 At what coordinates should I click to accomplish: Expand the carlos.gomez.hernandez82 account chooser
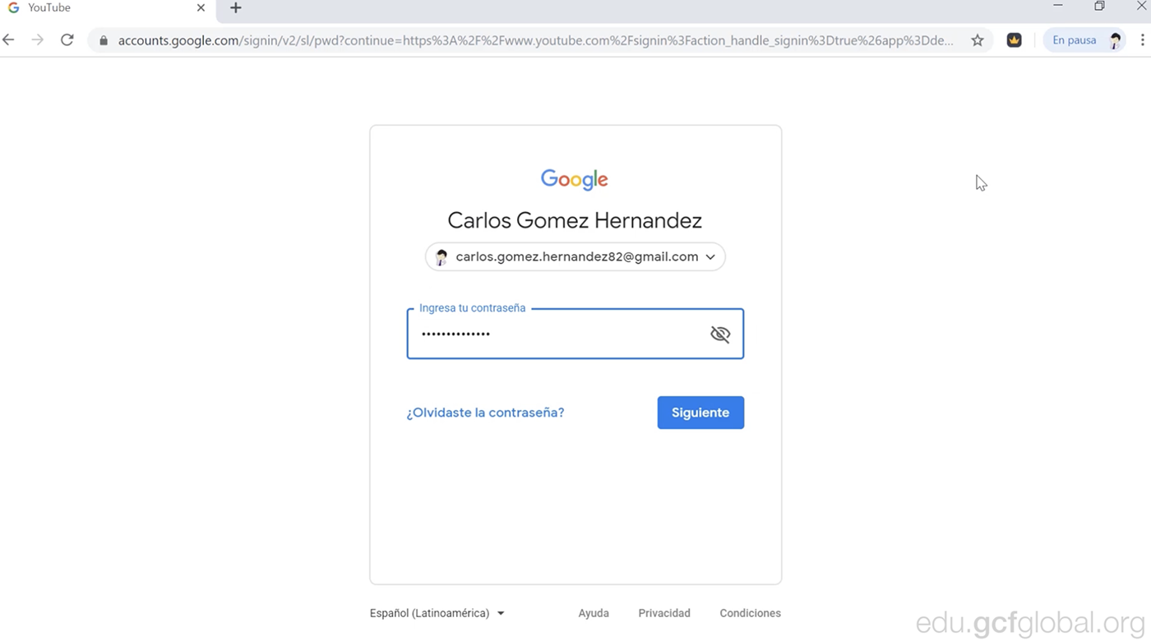pos(575,256)
